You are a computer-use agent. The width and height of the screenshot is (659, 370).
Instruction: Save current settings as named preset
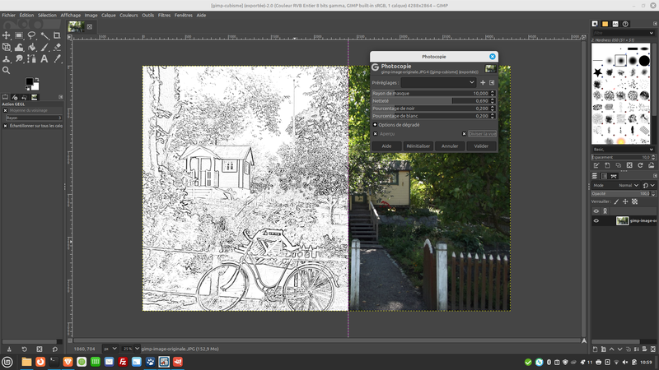tap(483, 82)
